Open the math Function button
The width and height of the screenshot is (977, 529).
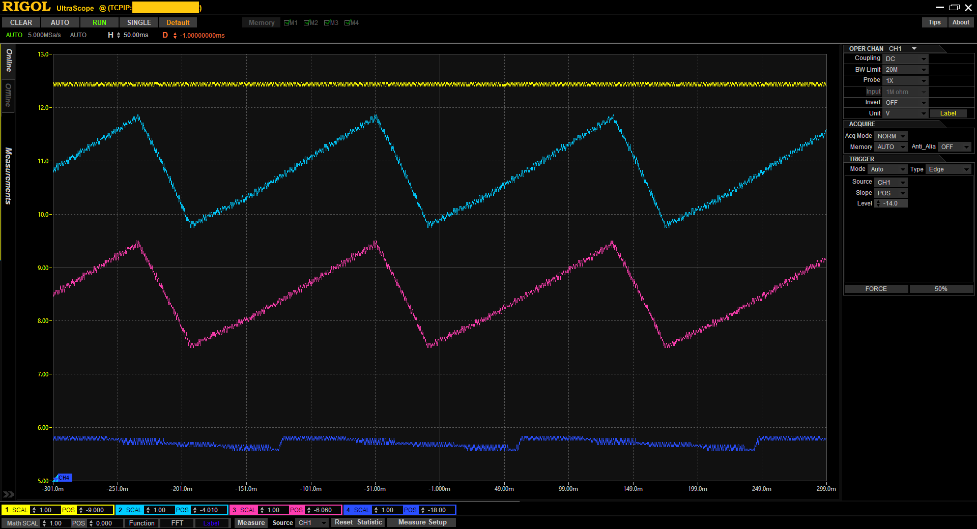(141, 523)
